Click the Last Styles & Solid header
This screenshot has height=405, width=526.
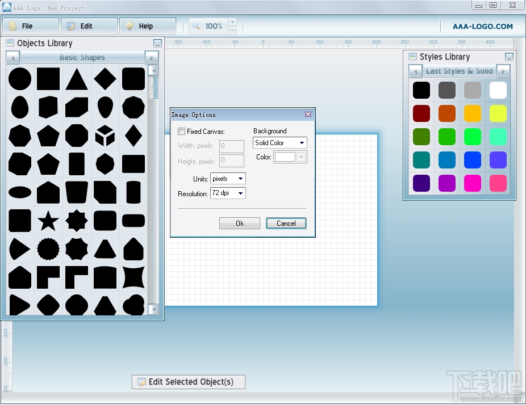point(459,71)
